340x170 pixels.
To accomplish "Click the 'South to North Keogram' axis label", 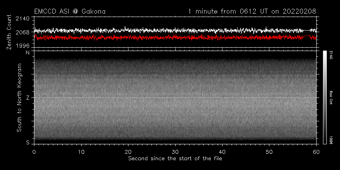I will pyautogui.click(x=20, y=97).
